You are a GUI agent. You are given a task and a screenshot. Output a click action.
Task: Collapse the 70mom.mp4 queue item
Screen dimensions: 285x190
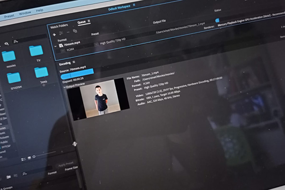coord(55,46)
